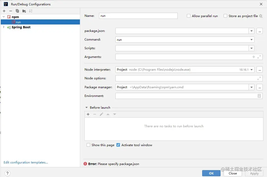Open Store as project file gear settings

(x=261, y=16)
